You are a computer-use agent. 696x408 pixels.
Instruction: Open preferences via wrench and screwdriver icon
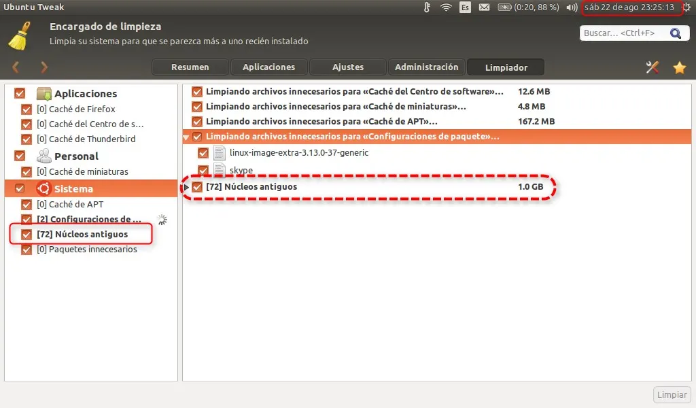[x=652, y=67]
